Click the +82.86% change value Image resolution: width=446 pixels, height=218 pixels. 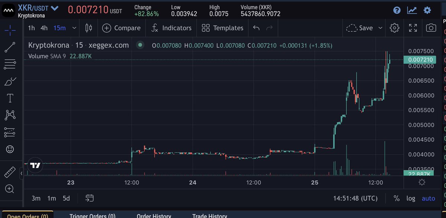(x=146, y=14)
